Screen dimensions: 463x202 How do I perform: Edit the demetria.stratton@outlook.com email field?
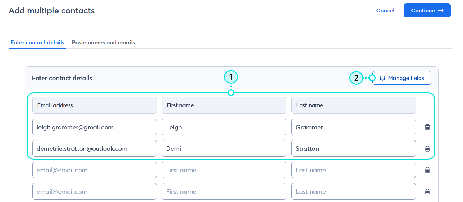pos(95,149)
